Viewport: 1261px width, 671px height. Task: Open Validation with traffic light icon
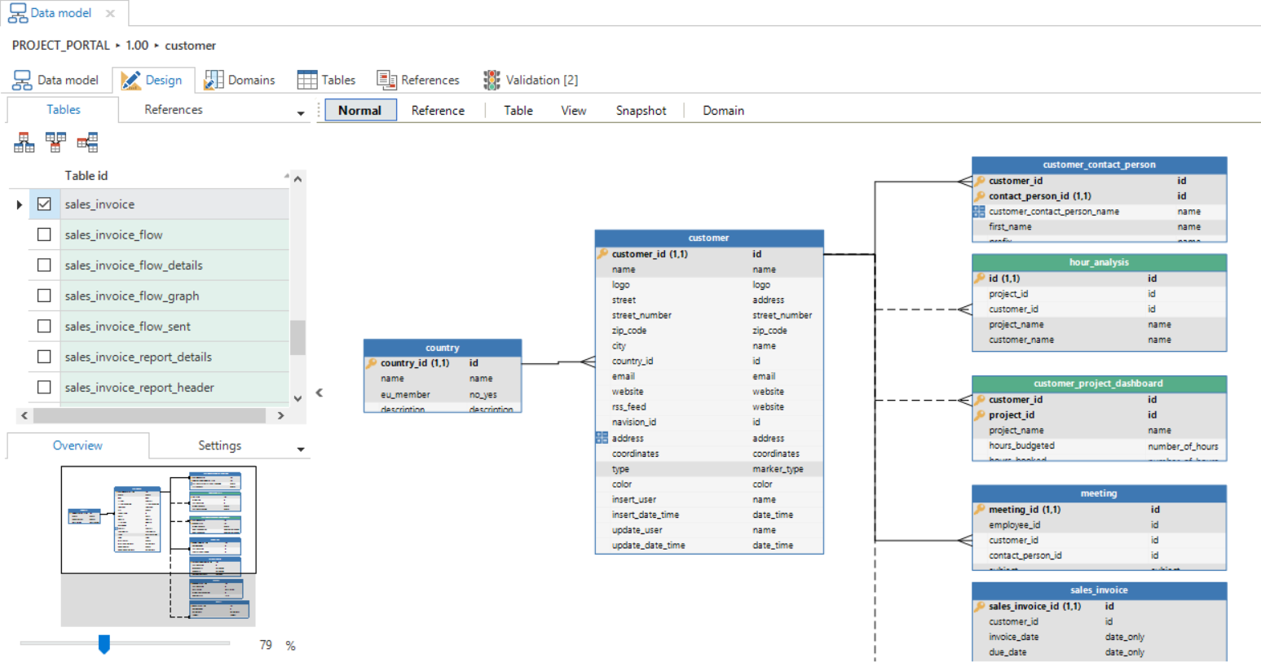530,80
